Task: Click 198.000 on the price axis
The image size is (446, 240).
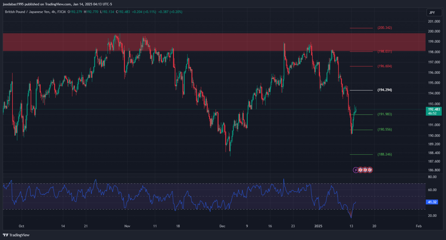Action: click(434, 52)
